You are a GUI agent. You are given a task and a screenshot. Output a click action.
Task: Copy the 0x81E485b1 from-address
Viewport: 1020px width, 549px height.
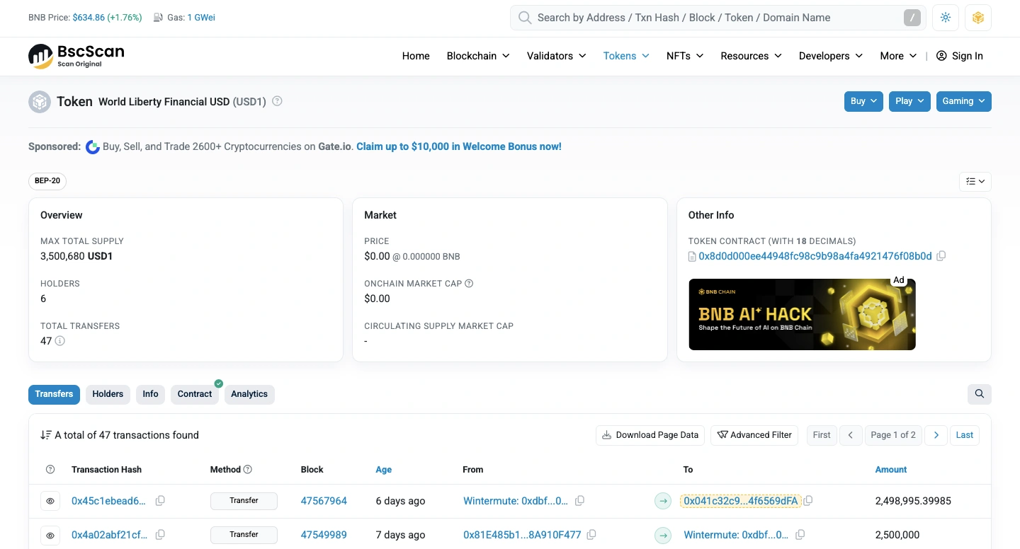[591, 535]
